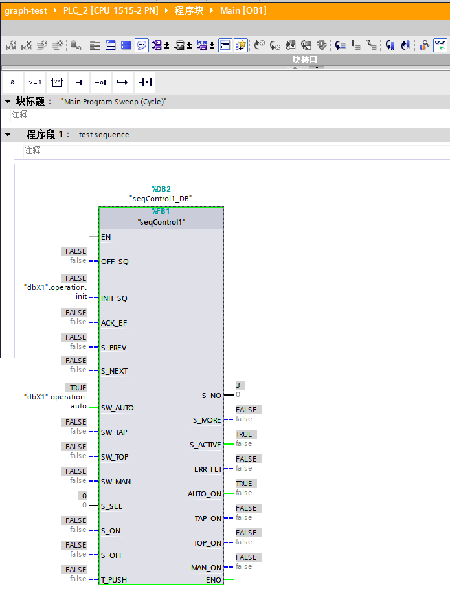The height and width of the screenshot is (591, 450).
Task: Click the delete network toolbar icon
Action: (27, 45)
